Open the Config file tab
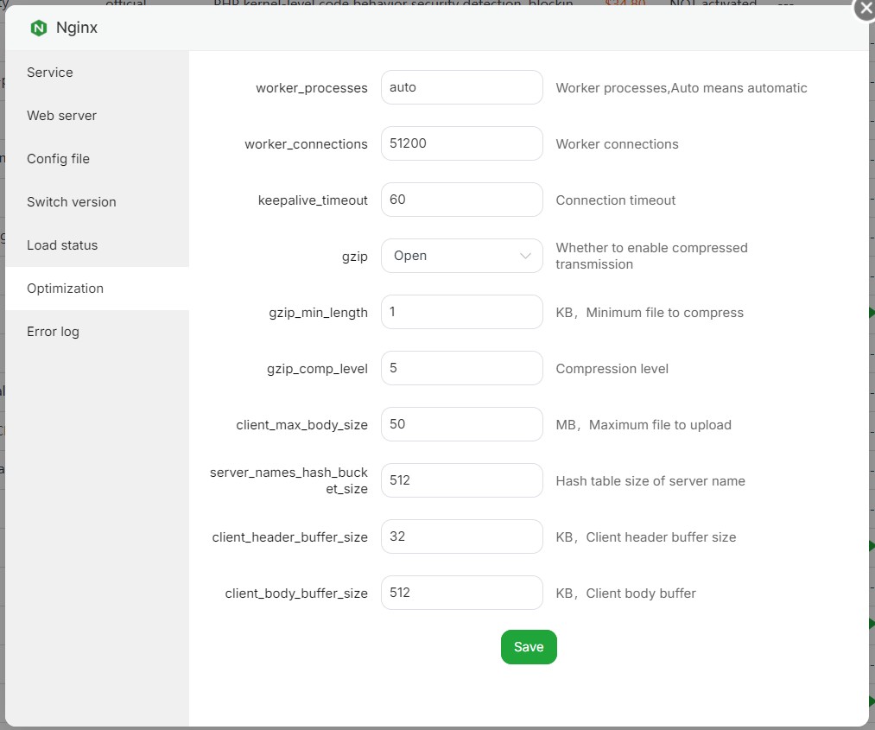The height and width of the screenshot is (730, 875). [97, 158]
